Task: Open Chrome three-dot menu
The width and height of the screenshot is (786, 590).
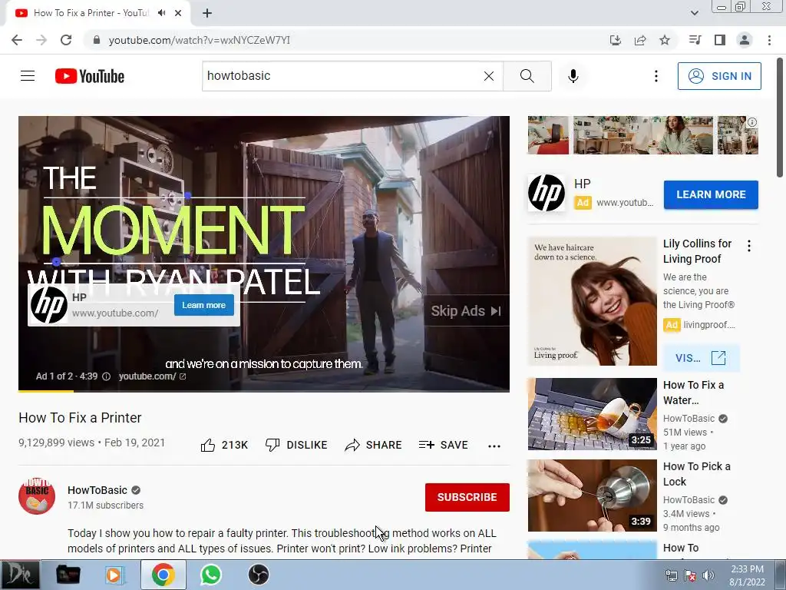Action: click(x=769, y=40)
